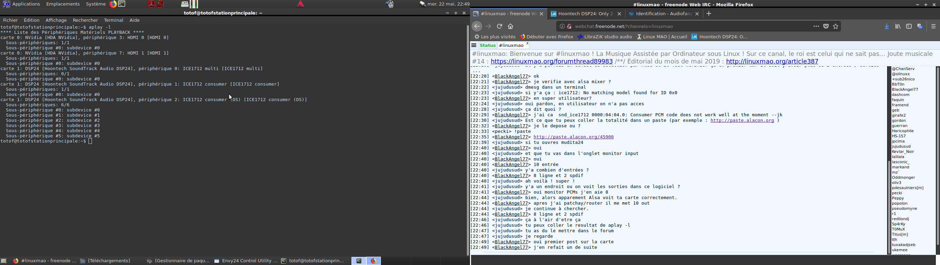Open a new Firefox tab
The height and width of the screenshot is (265, 940).
point(709,14)
